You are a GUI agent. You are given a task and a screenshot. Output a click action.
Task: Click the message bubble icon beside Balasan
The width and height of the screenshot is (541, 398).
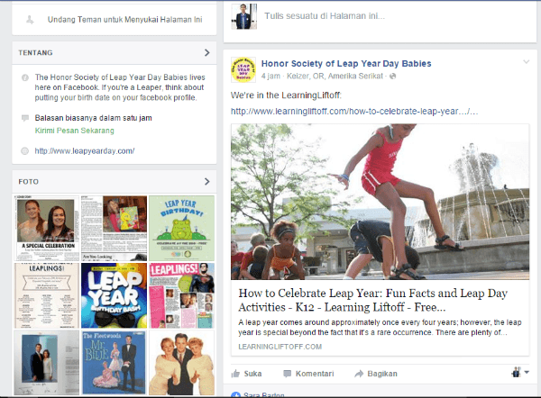[25, 118]
